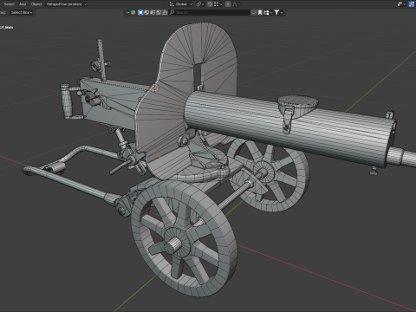Open the Add menu
The image size is (416, 312).
click(x=23, y=4)
